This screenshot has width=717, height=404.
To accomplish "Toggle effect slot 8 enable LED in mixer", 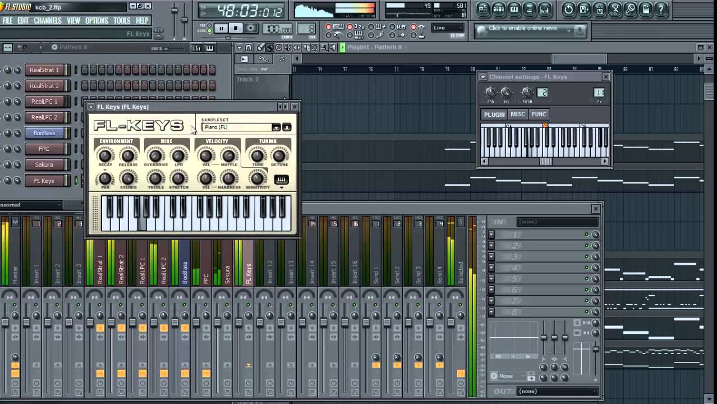I will (x=587, y=312).
